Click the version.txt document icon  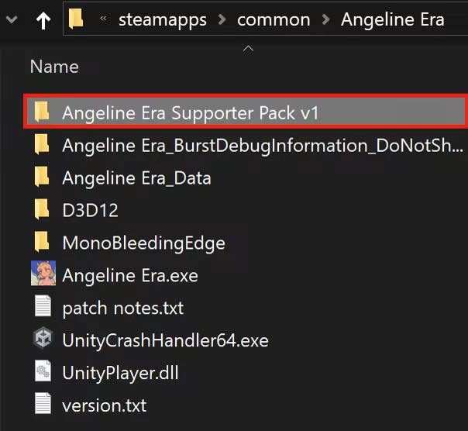click(42, 404)
